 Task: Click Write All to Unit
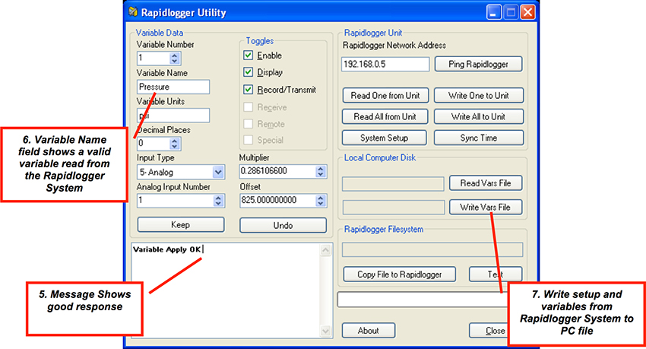click(479, 116)
